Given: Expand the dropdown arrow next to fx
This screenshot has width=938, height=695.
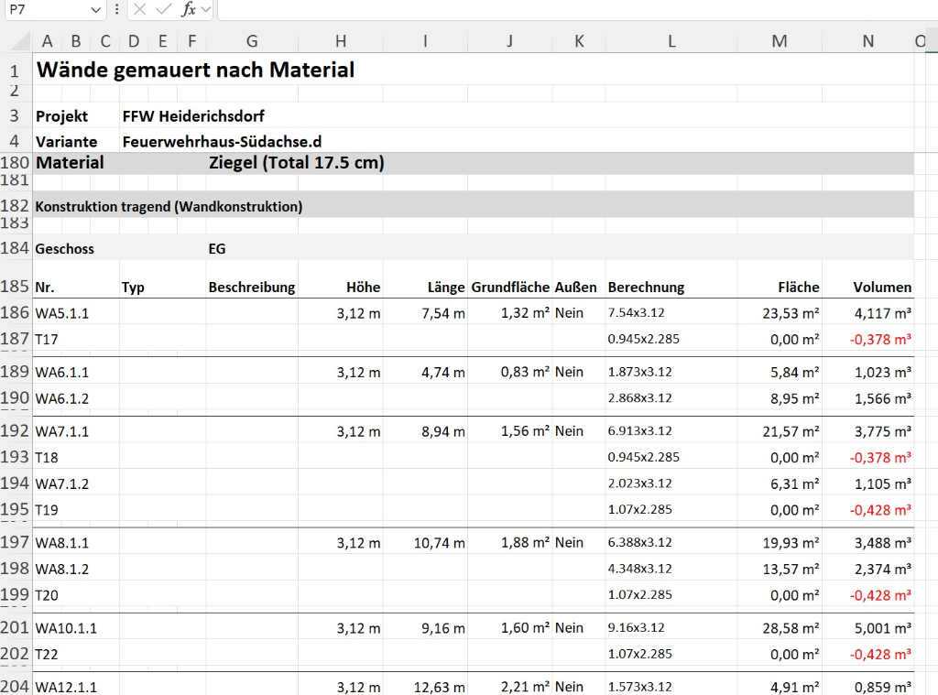Looking at the screenshot, I should click(x=206, y=9).
